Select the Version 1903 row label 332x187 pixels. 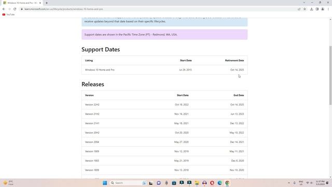click(x=92, y=161)
